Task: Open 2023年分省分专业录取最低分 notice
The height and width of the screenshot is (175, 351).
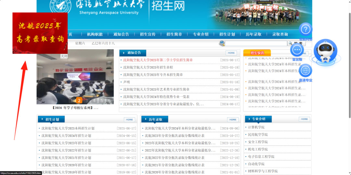Action: tap(163, 104)
